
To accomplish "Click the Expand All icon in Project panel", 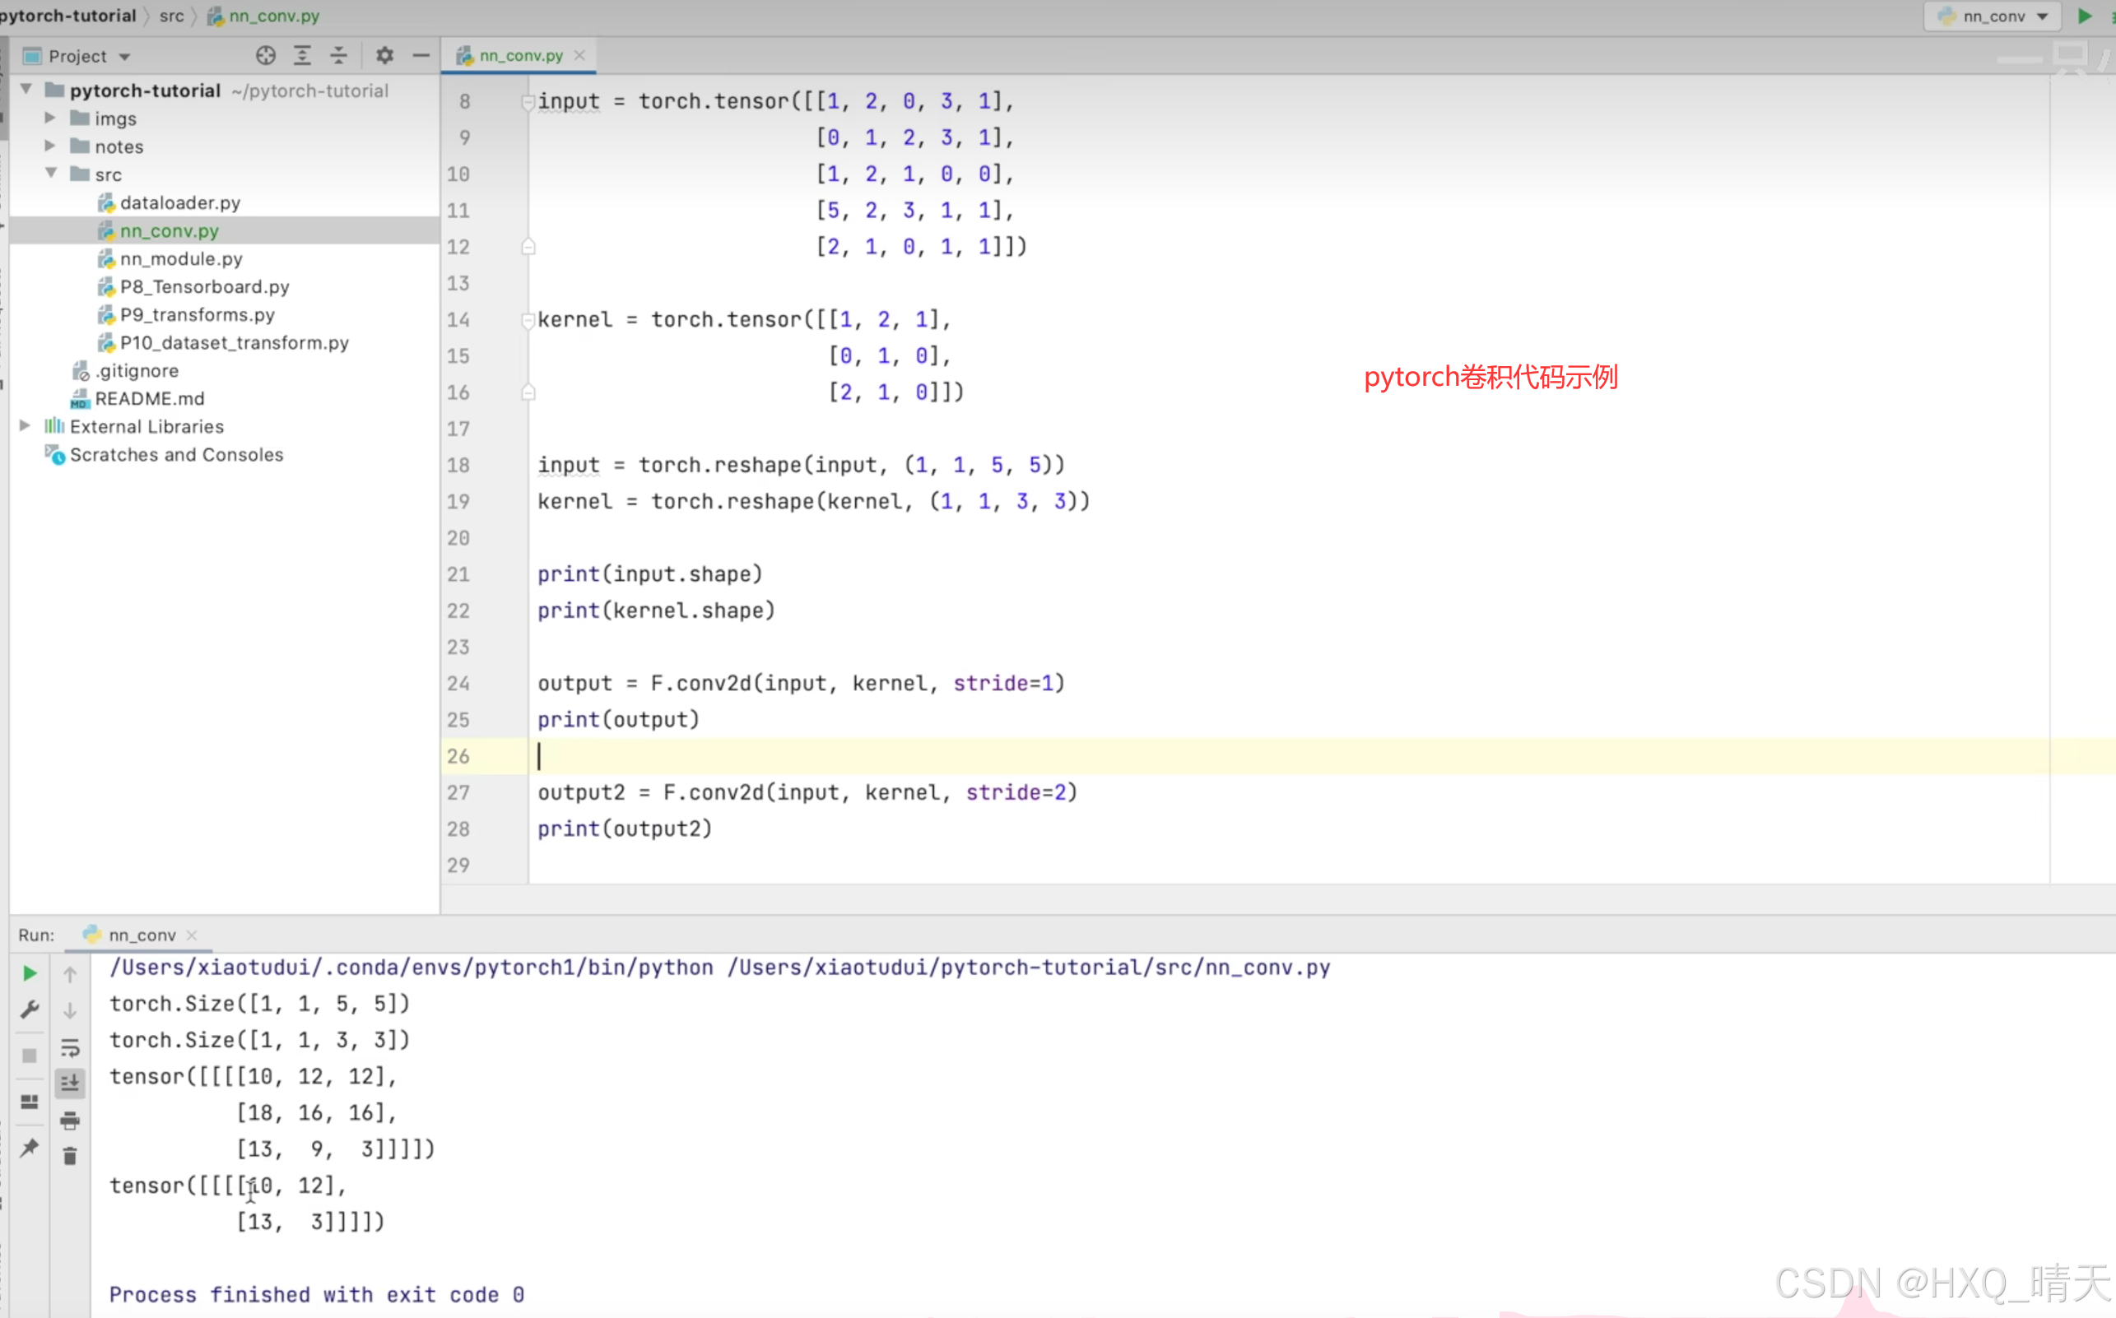I will point(302,56).
